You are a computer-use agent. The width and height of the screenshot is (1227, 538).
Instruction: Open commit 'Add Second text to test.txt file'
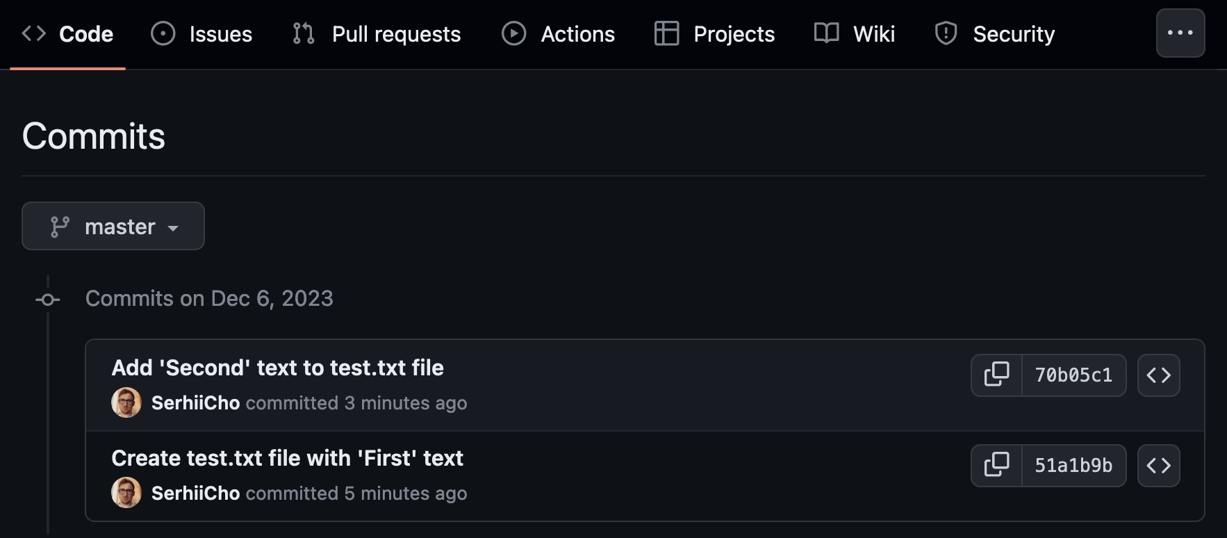[x=278, y=367]
